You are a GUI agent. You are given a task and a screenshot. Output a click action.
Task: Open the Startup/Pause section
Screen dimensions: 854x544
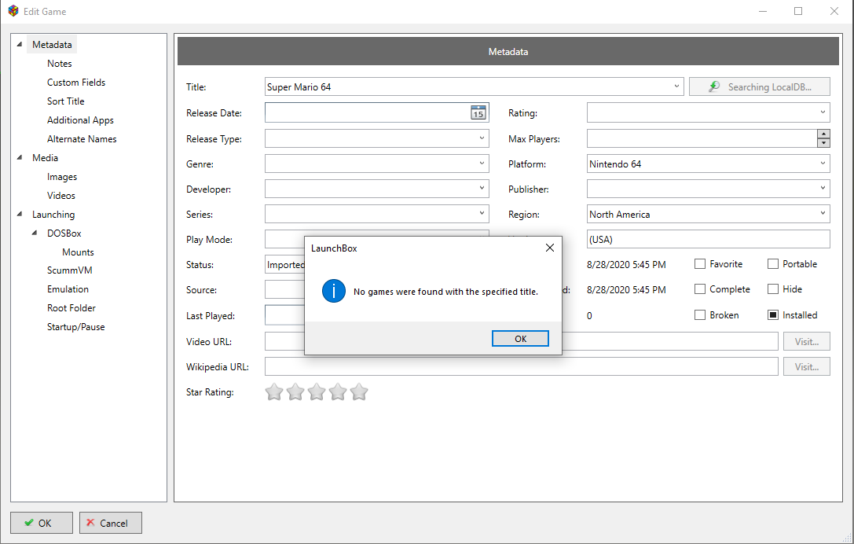tap(75, 326)
